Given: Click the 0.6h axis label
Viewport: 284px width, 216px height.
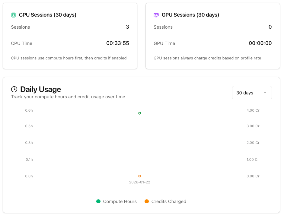Looking at the screenshot, I should (x=29, y=110).
